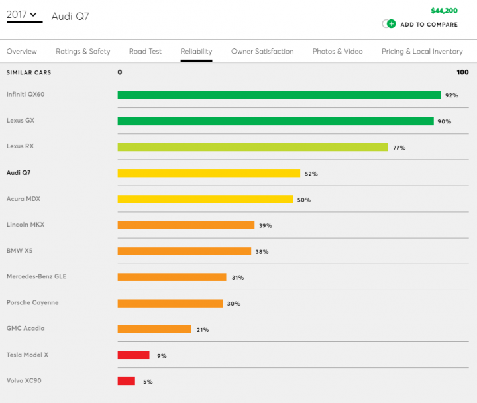Image resolution: width=477 pixels, height=403 pixels.
Task: Click the red Volvo XC90 bar
Action: tap(127, 381)
